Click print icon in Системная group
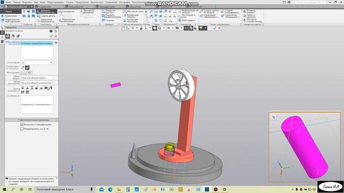344x193 pixels. 24,16
